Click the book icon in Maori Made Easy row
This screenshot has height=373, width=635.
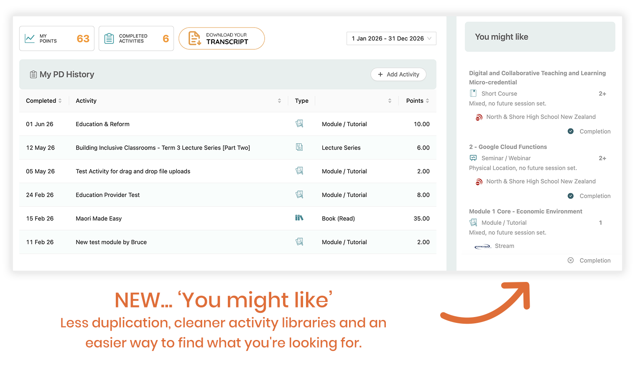[299, 218]
